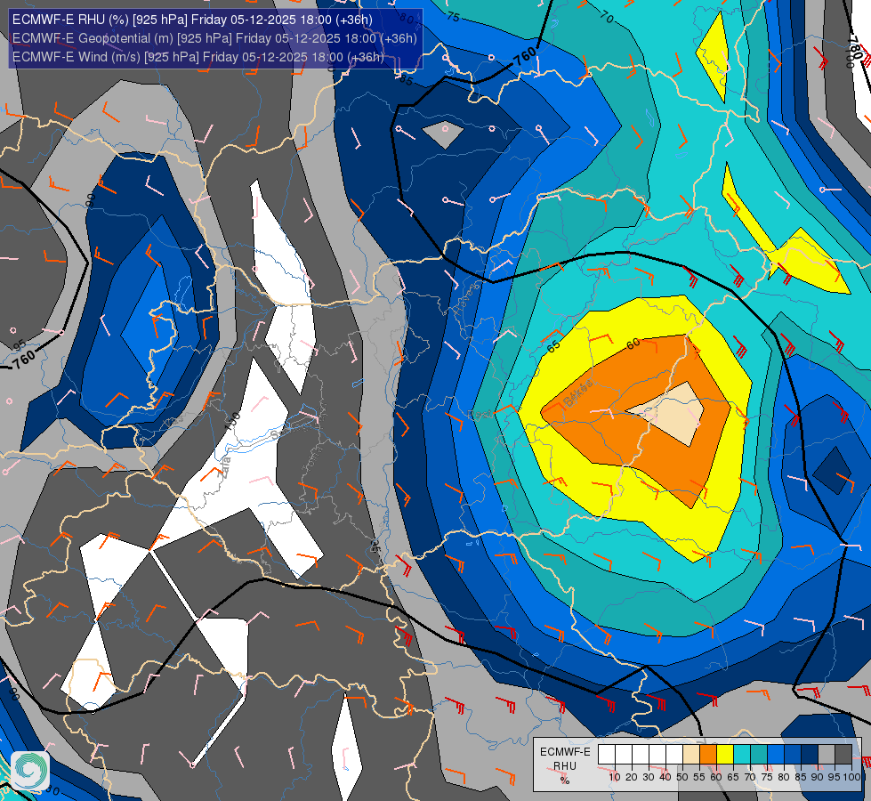Click the '10' tick label on the legend scale
Viewport: 871px width, 801px height.
click(615, 777)
